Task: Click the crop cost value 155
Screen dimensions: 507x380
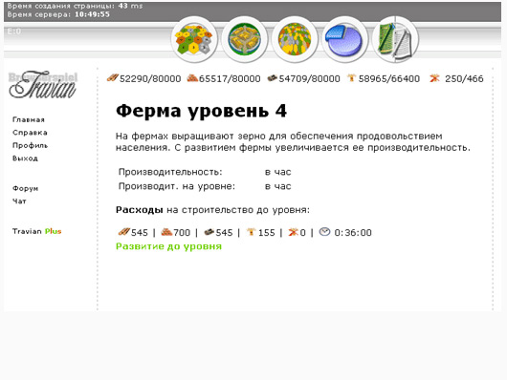Action: coord(267,232)
